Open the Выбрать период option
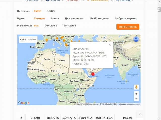161x120 pixels. pyautogui.click(x=126, y=18)
